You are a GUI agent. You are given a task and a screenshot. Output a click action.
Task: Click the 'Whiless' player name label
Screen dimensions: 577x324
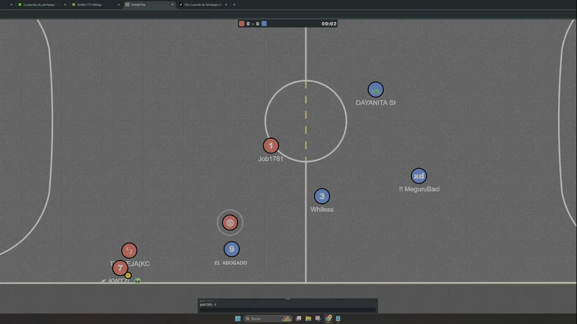pos(322,209)
